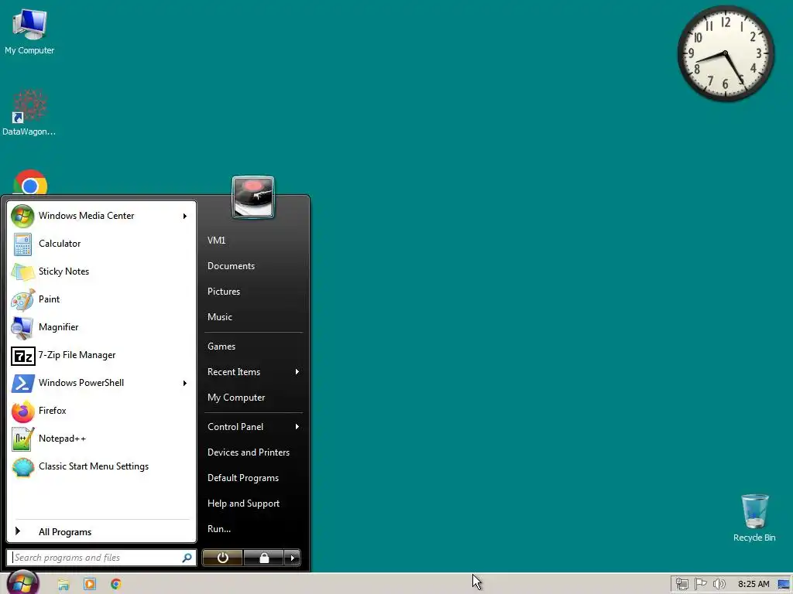Launch 7-Zip File Manager
793x594 pixels.
coord(101,355)
